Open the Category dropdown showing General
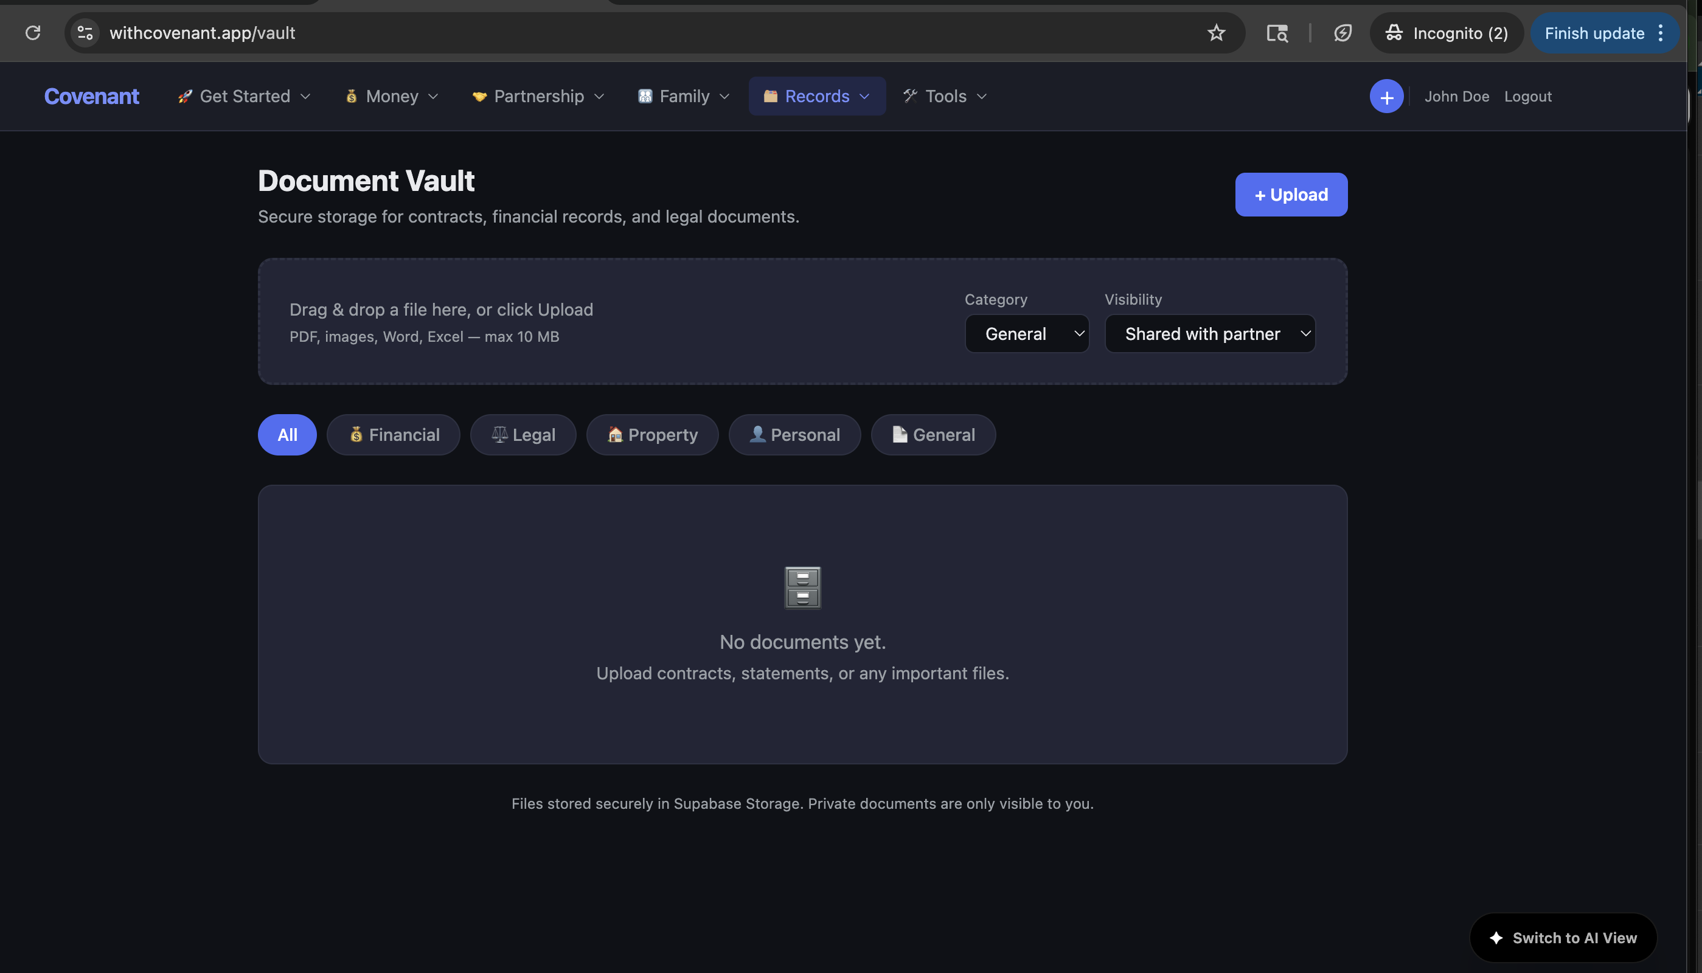The image size is (1702, 973). pos(1026,333)
